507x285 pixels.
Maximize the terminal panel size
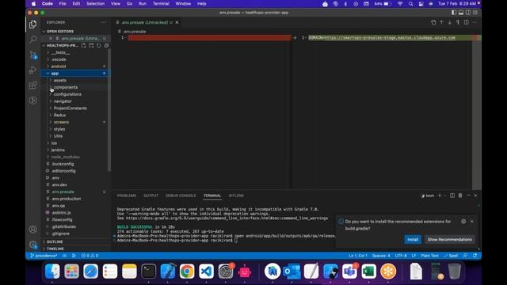pos(468,196)
